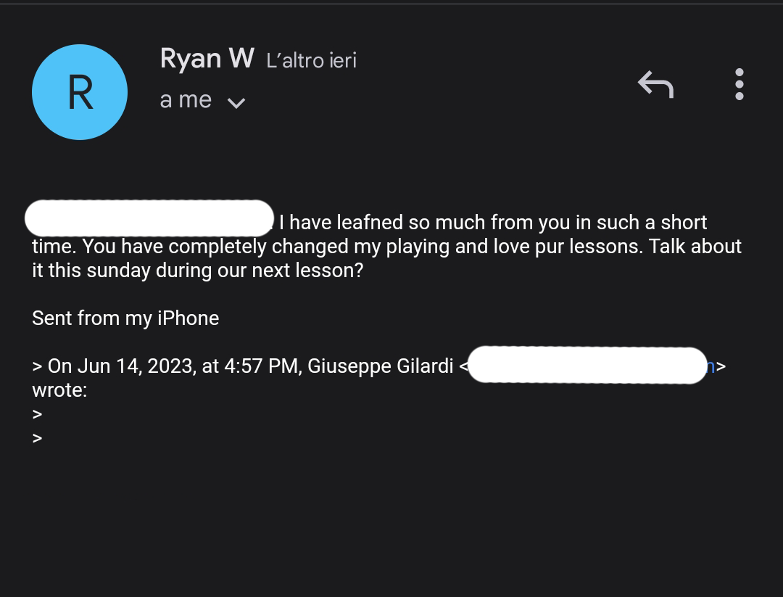Click the empty dark area below message

click(x=391, y=522)
